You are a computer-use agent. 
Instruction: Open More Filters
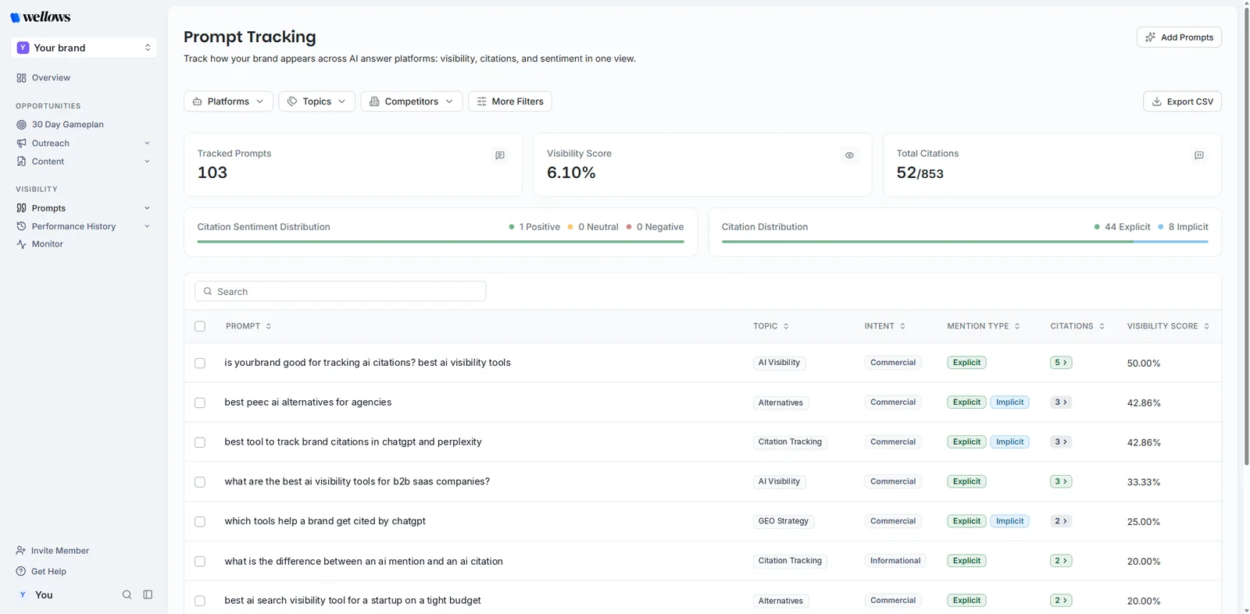click(510, 101)
